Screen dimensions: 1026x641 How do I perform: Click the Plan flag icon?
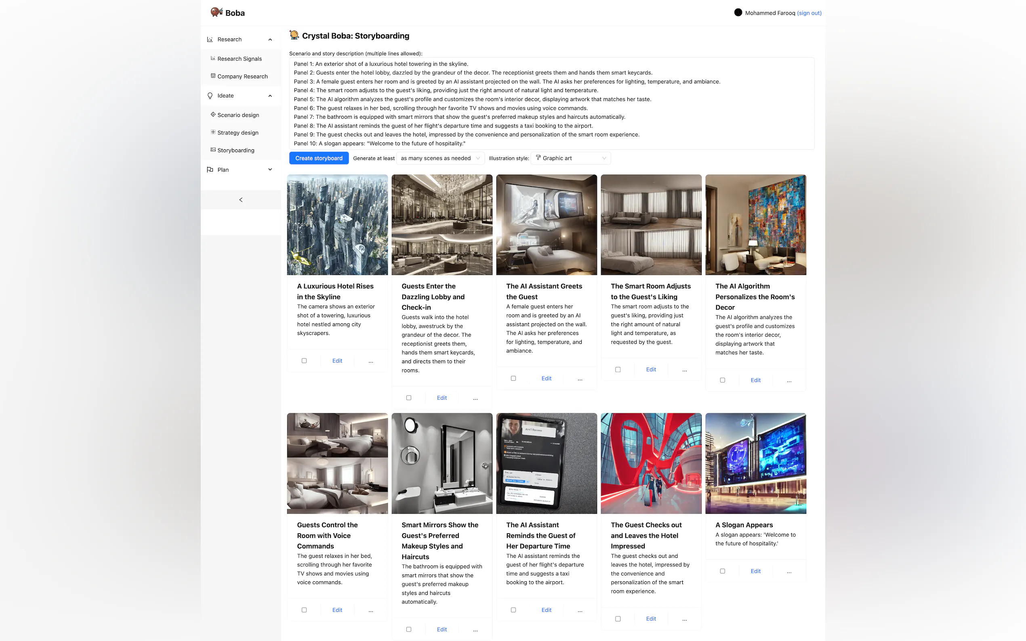pos(210,170)
